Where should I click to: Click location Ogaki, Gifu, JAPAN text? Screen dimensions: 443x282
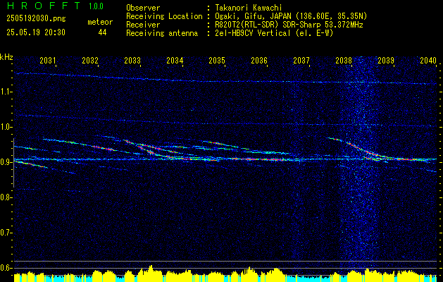pos(291,16)
